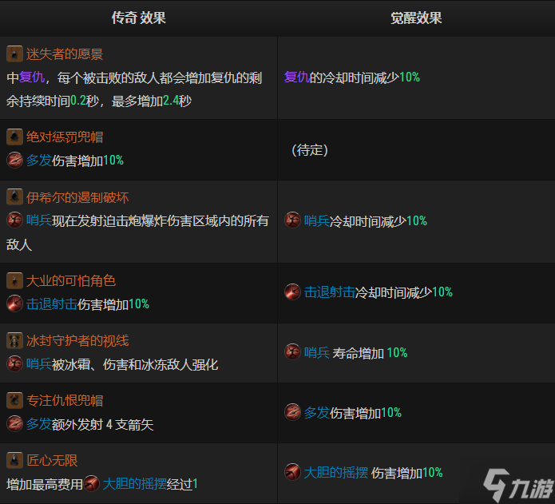Click the blue 大胆的摇摆 link before 经过1

pyautogui.click(x=134, y=484)
